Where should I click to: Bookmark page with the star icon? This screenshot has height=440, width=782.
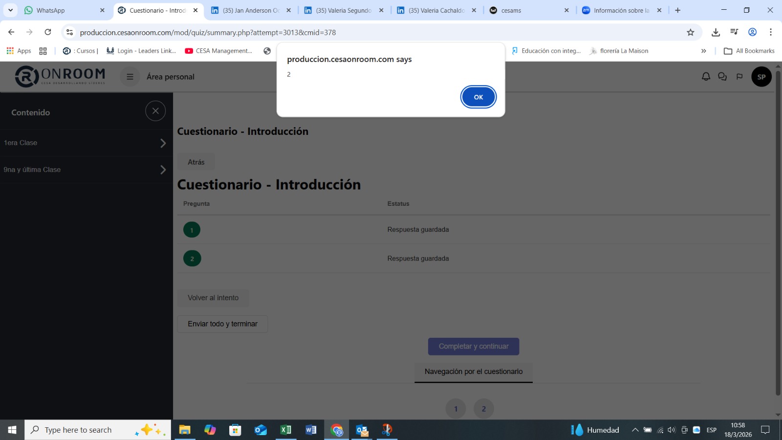690,32
